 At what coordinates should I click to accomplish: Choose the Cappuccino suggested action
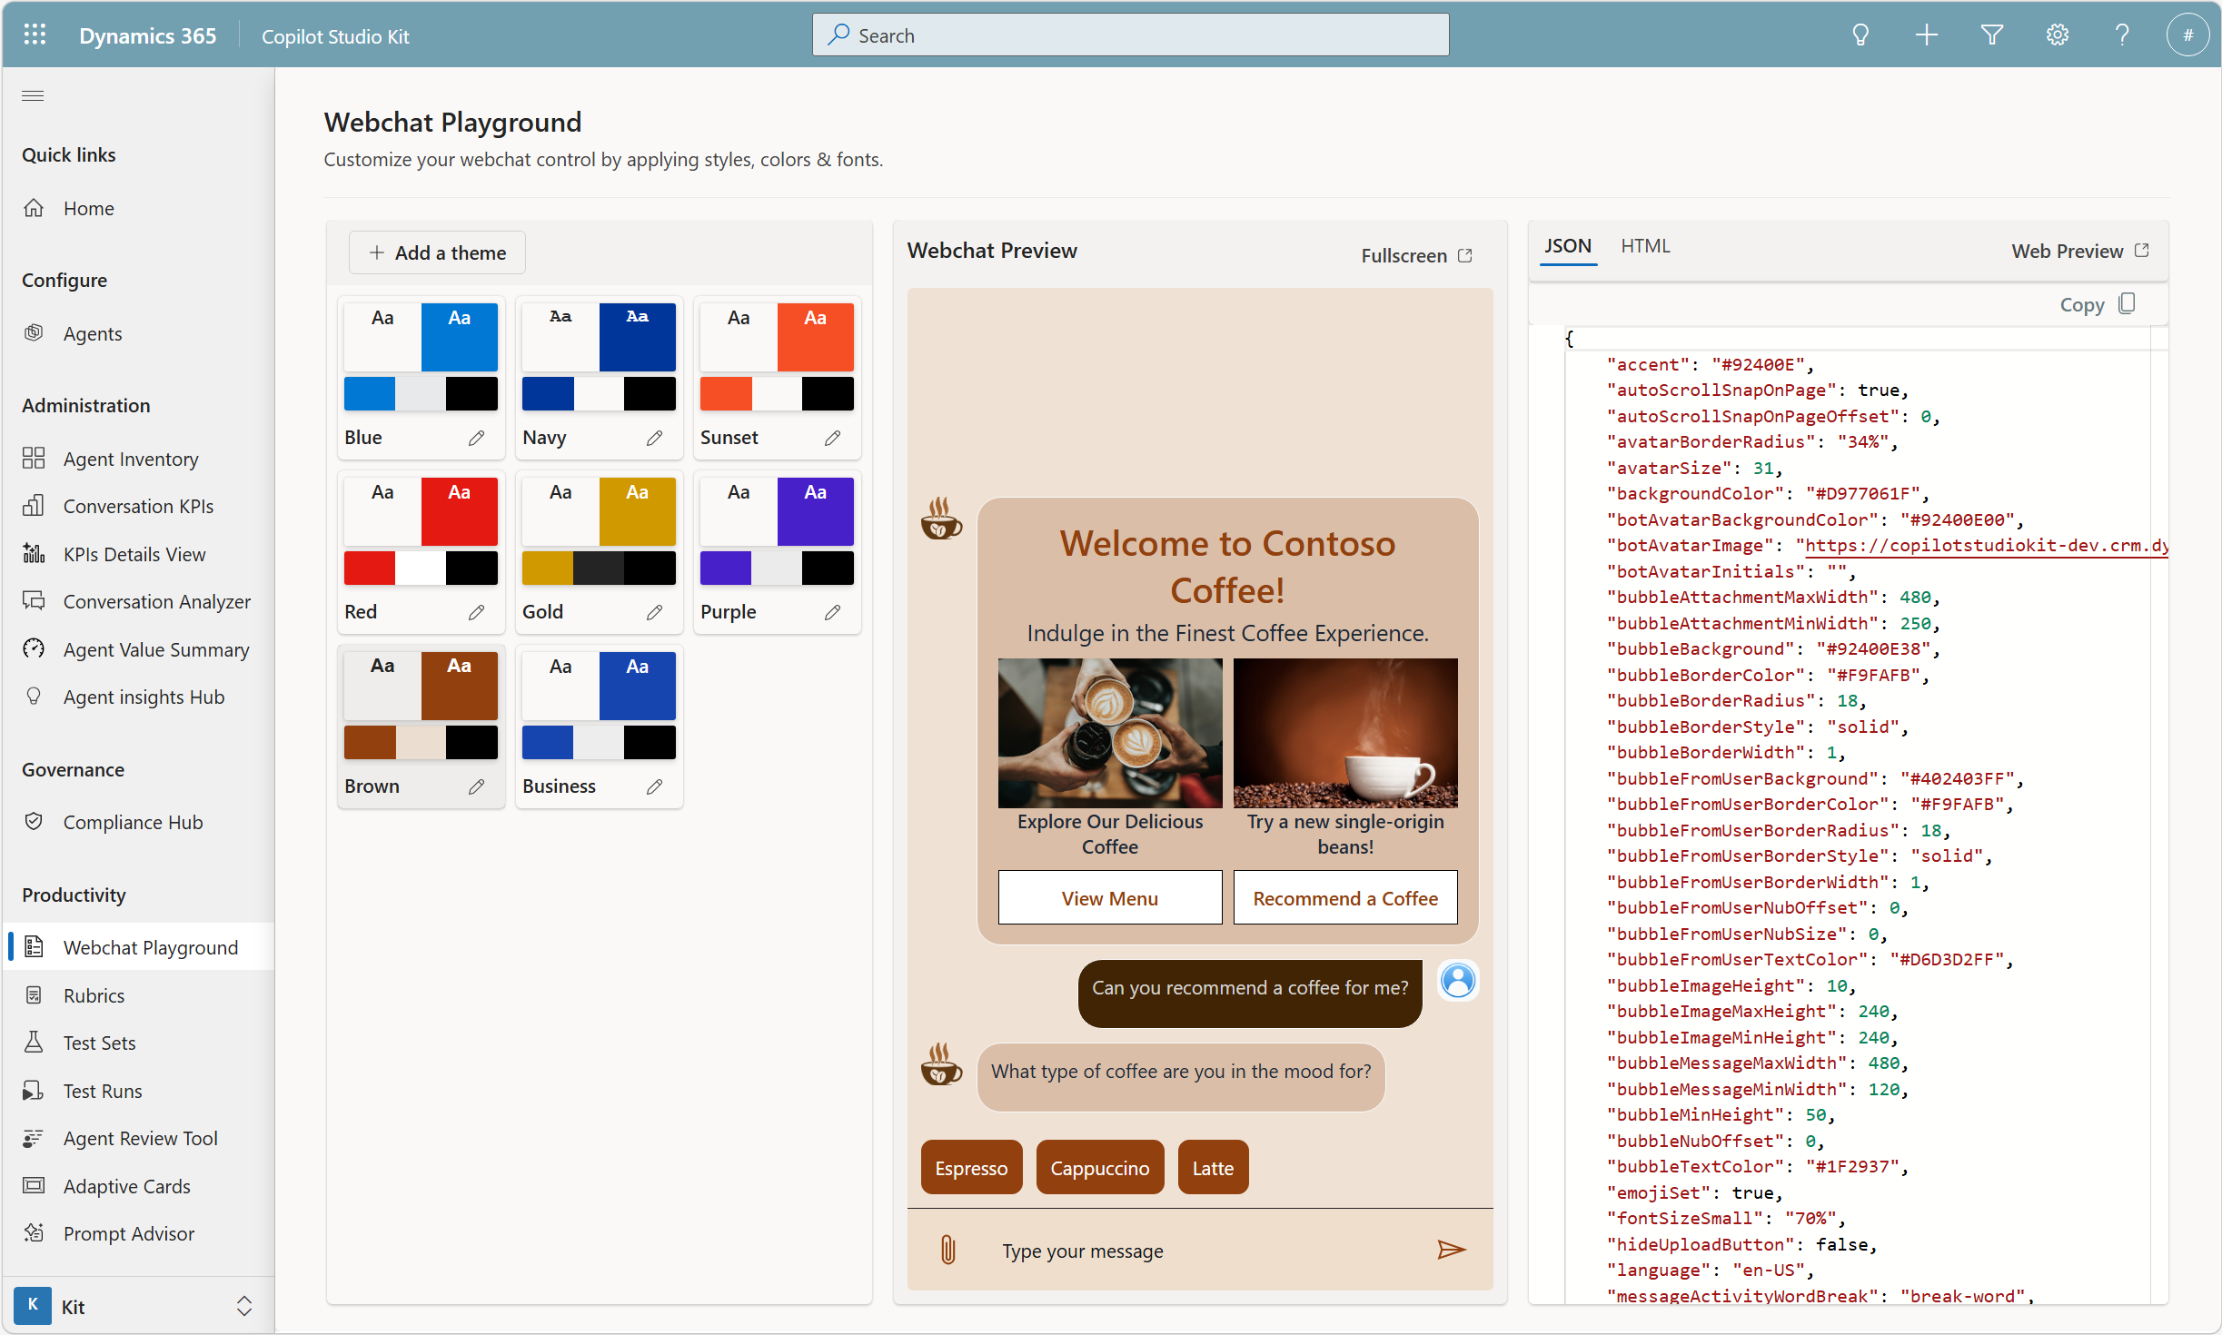click(1099, 1168)
